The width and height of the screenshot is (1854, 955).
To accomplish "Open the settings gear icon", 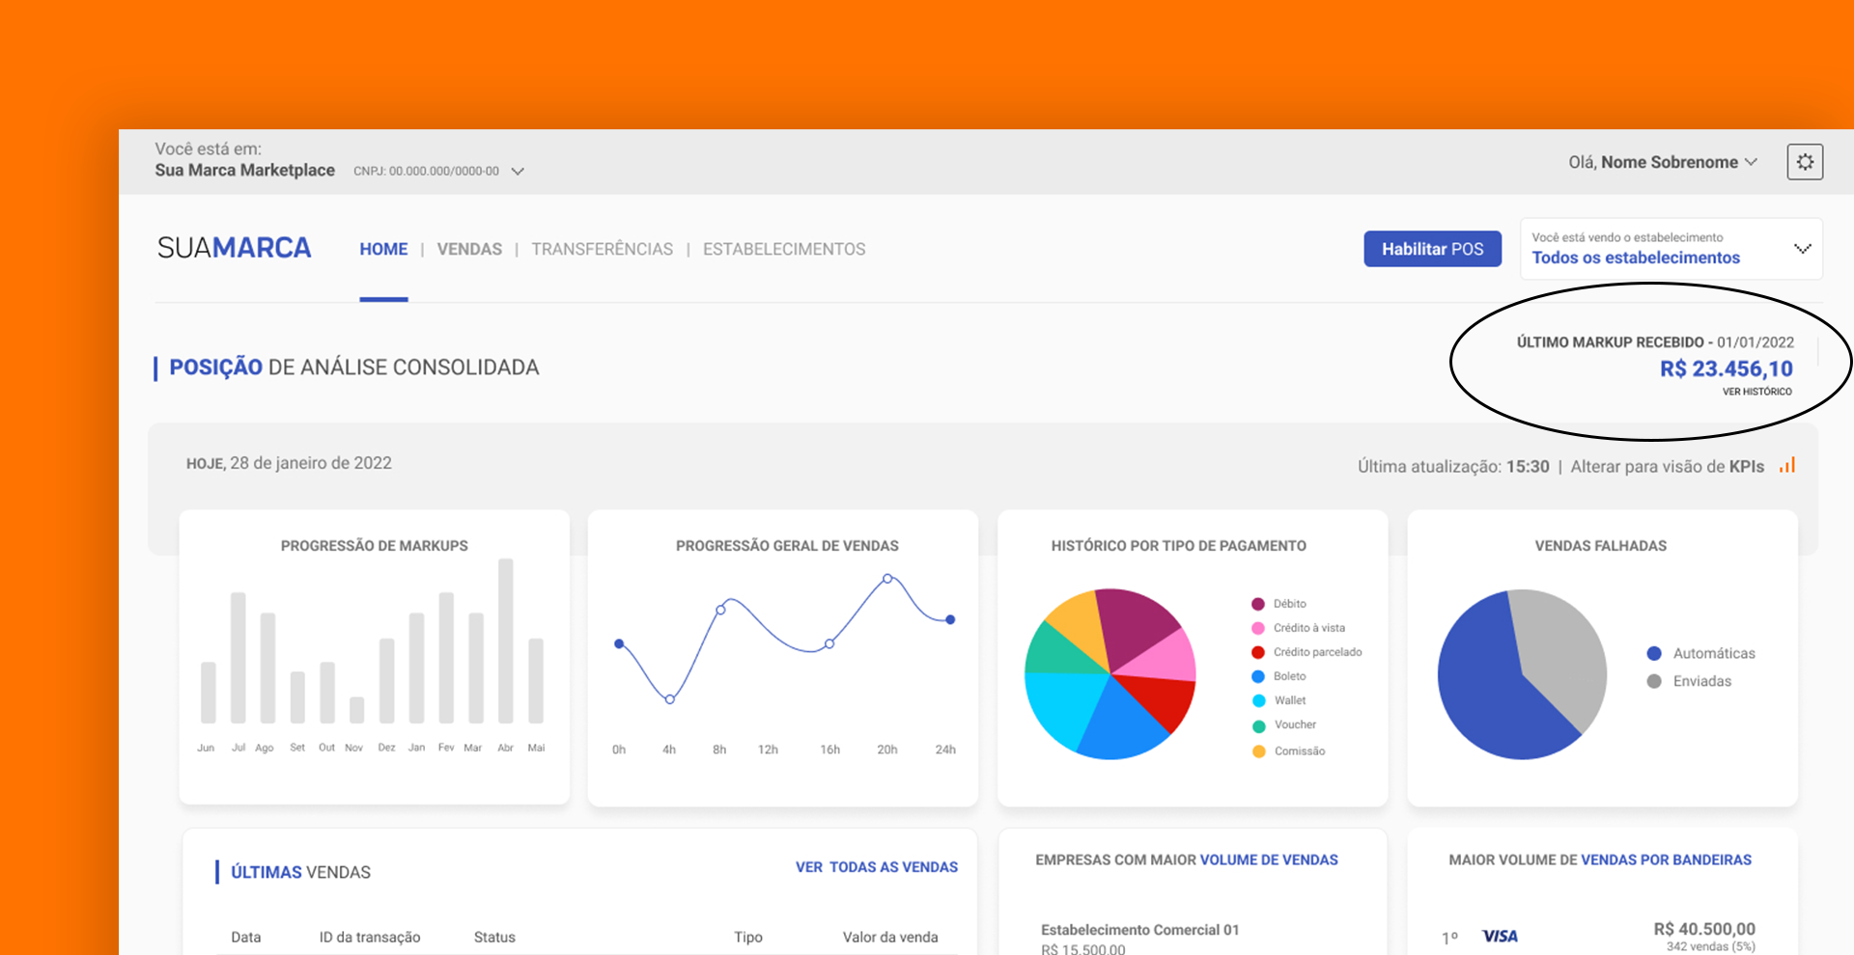I will (1805, 162).
